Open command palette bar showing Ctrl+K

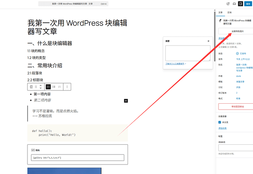point(73,4)
